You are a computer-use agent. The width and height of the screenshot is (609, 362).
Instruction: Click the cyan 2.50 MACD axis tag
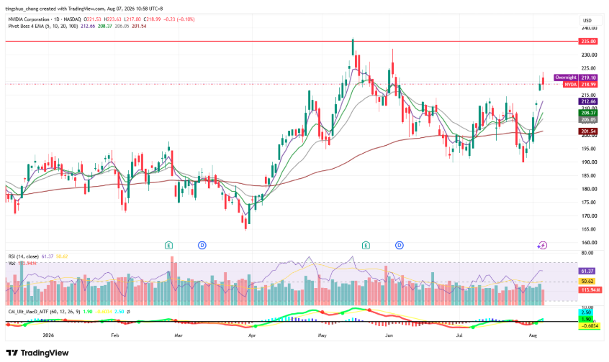click(x=586, y=312)
